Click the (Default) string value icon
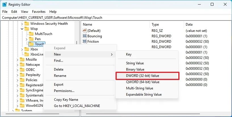This screenshot has height=117, width=232. click(x=84, y=30)
